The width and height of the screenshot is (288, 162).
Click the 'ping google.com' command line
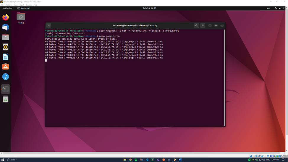click(x=82, y=36)
